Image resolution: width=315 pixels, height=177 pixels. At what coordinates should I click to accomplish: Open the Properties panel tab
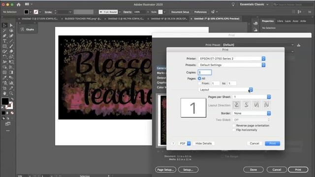tap(268, 21)
